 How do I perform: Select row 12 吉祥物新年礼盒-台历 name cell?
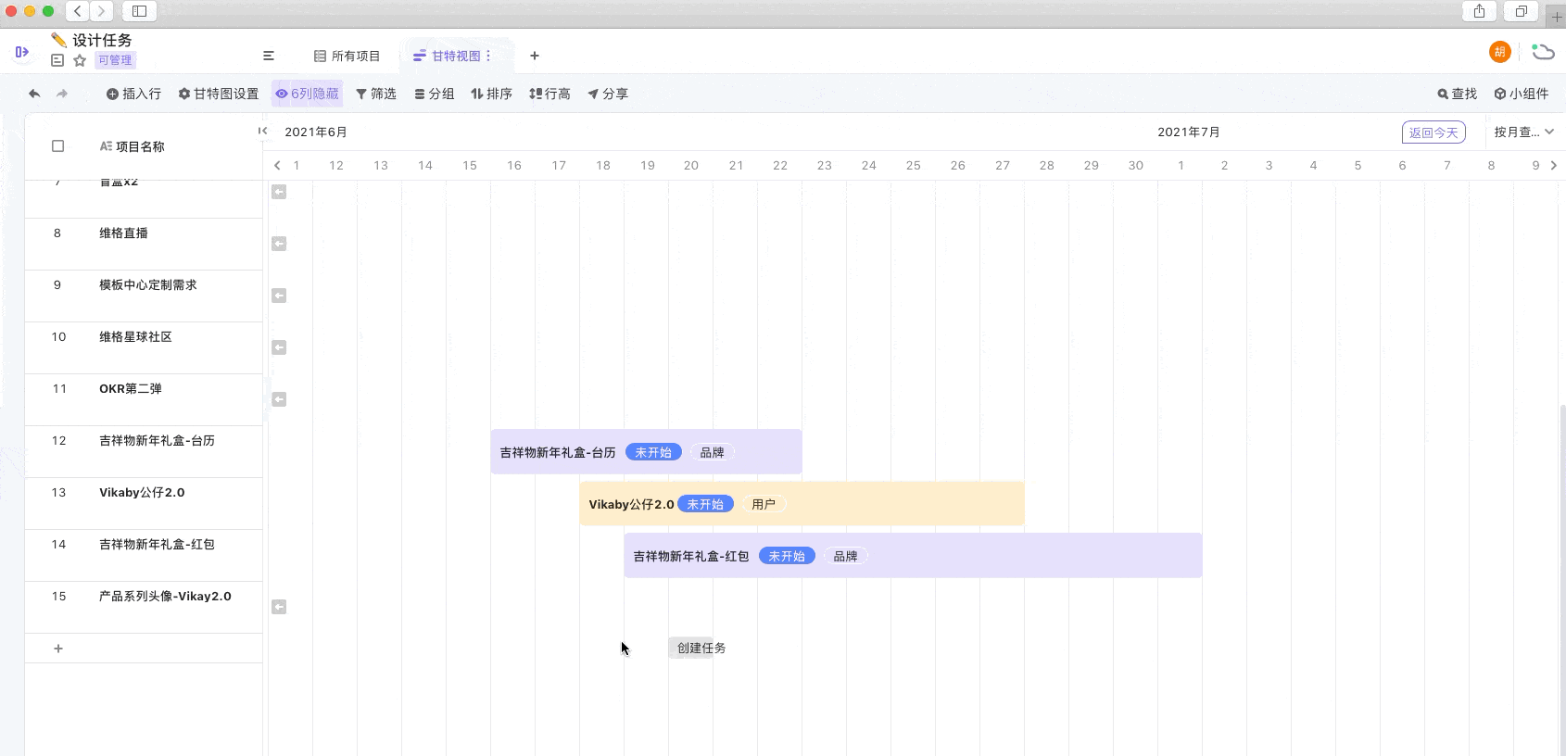coord(157,441)
